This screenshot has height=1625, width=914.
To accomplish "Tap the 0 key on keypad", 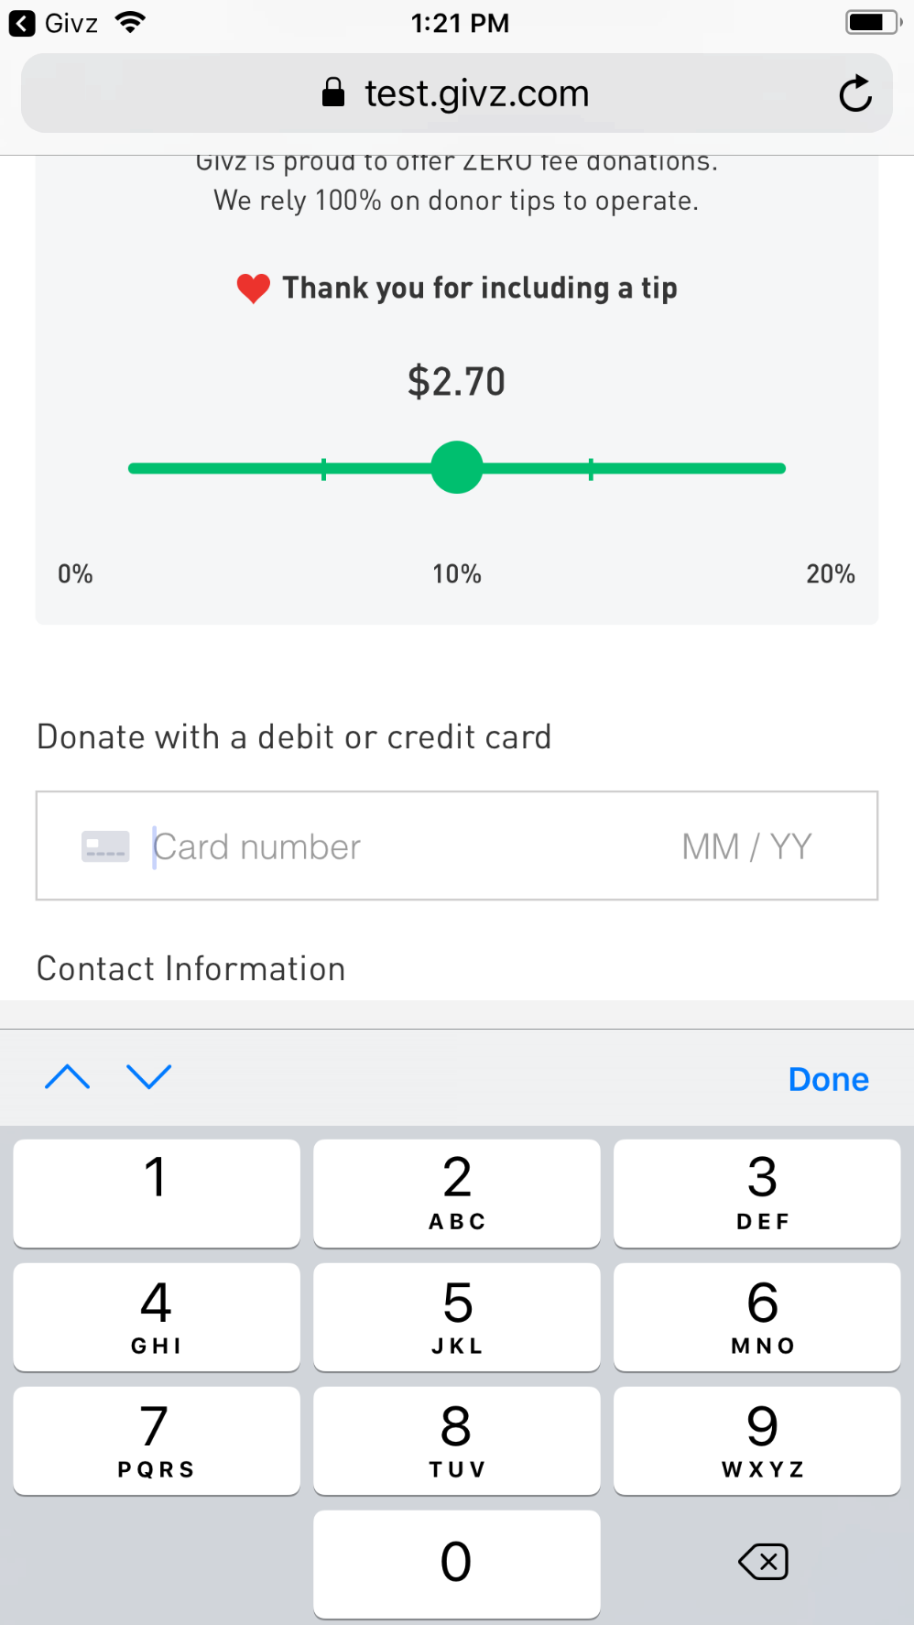I will point(457,1565).
